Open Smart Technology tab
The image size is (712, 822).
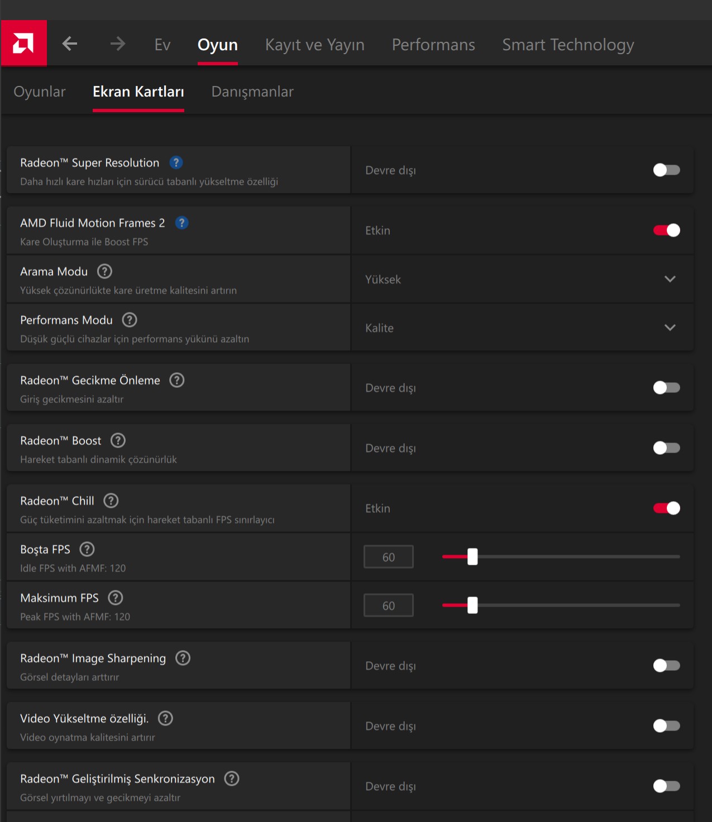[x=568, y=45]
